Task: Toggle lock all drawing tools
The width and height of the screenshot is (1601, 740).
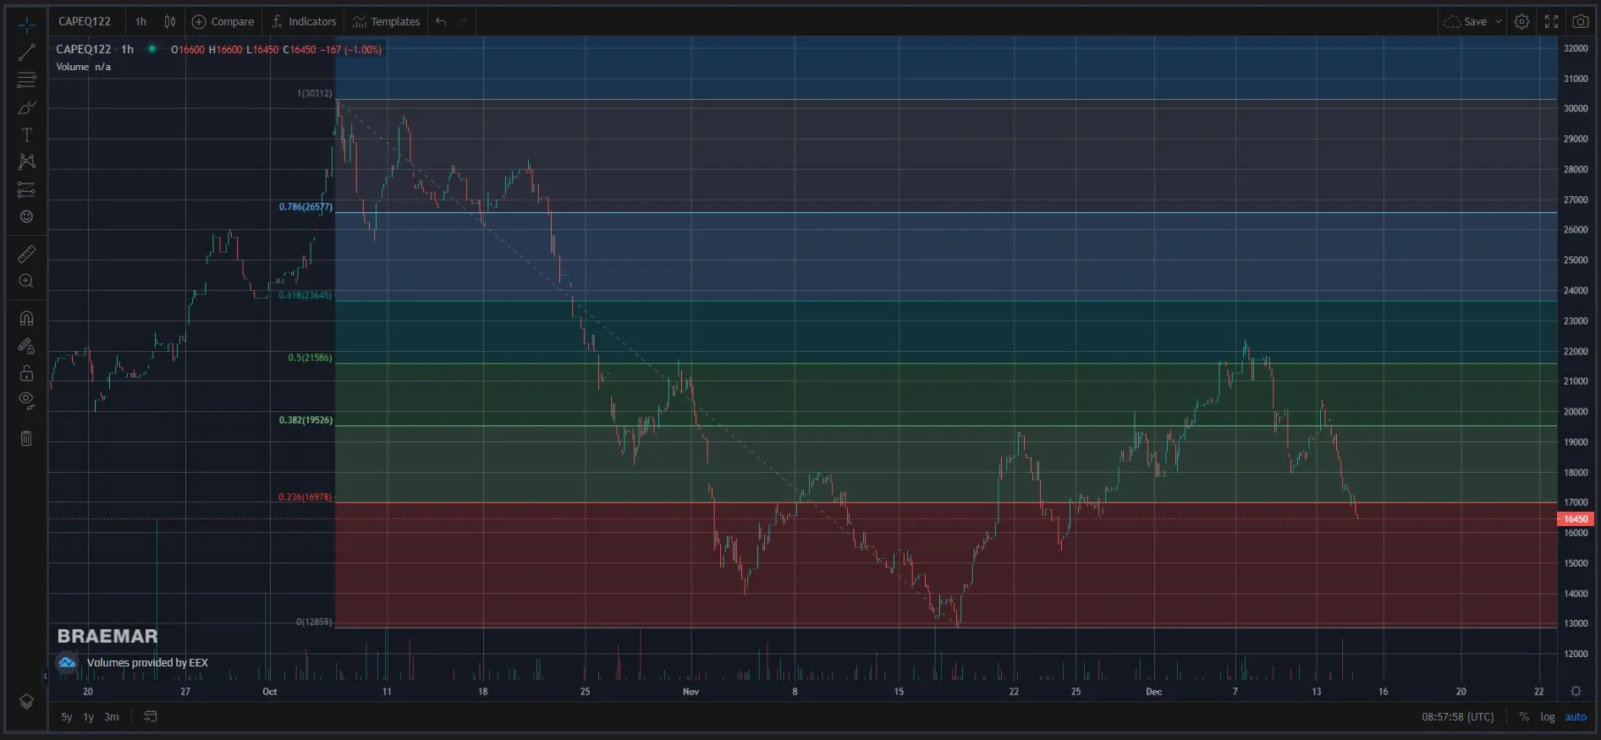Action: (x=26, y=373)
